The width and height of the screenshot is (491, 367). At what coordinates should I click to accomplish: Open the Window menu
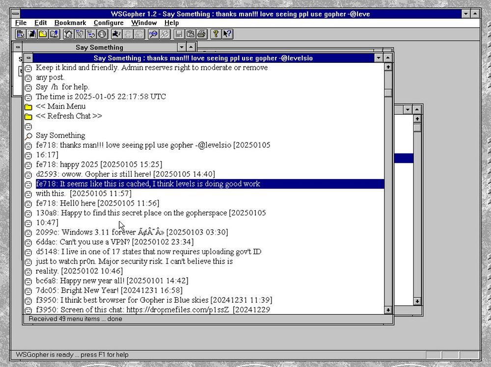pos(144,23)
